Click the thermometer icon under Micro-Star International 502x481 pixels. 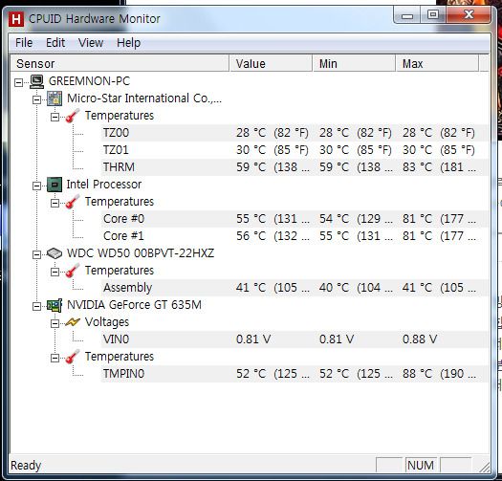(x=73, y=116)
